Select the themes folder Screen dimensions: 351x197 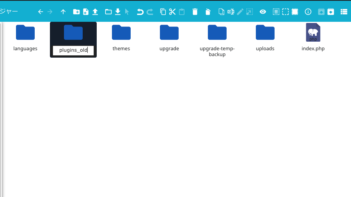121,37
